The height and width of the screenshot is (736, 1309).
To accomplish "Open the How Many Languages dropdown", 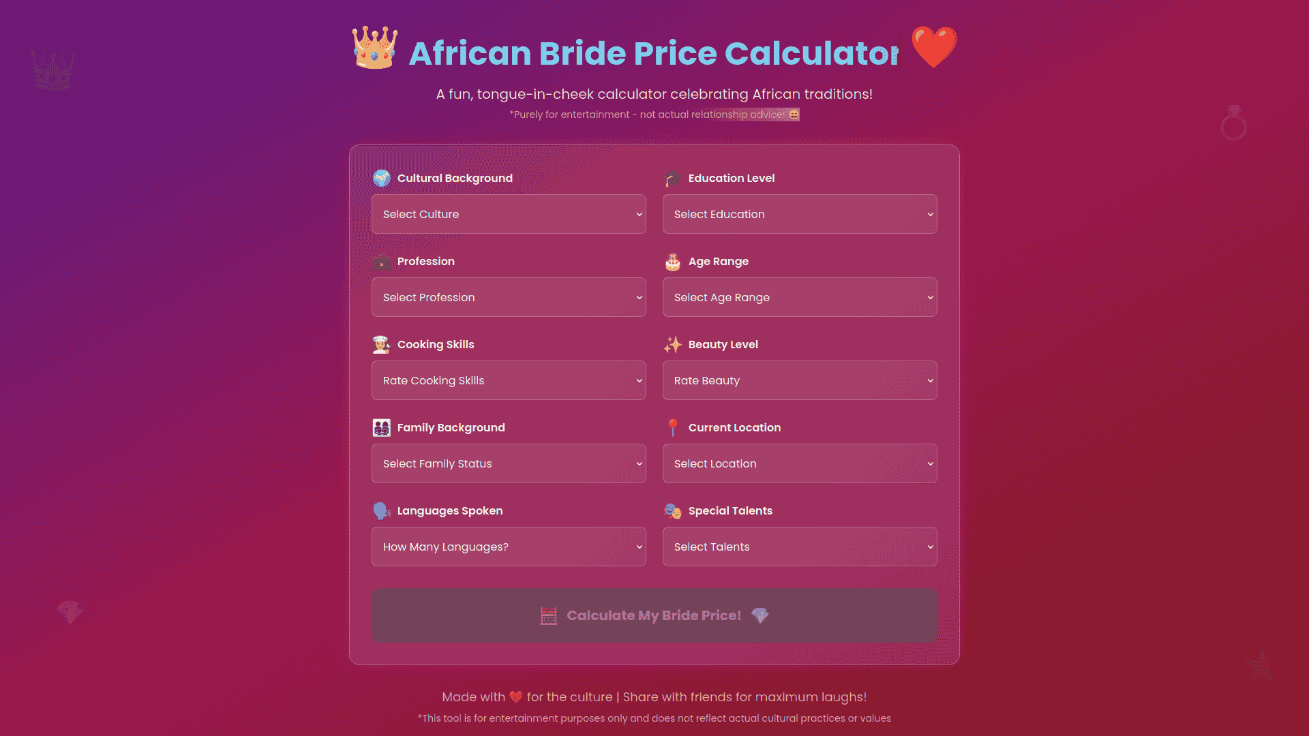I will pyautogui.click(x=509, y=547).
